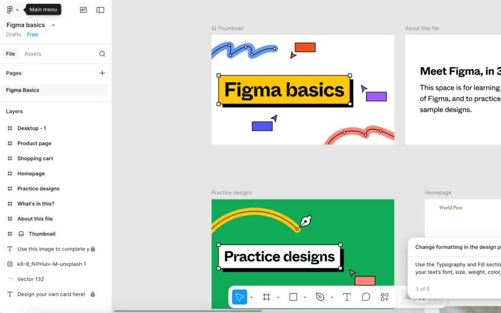Open the dropdown arrow beside the Rectangle tool

pyautogui.click(x=305, y=297)
